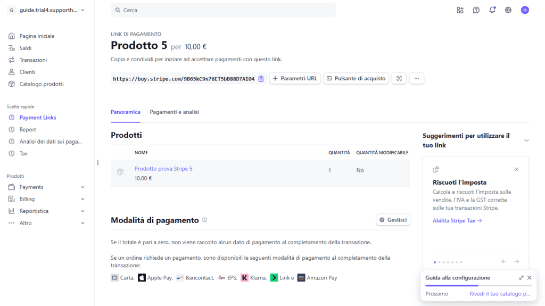
Task: Click the Abilita Stripe Tax link
Action: point(457,220)
